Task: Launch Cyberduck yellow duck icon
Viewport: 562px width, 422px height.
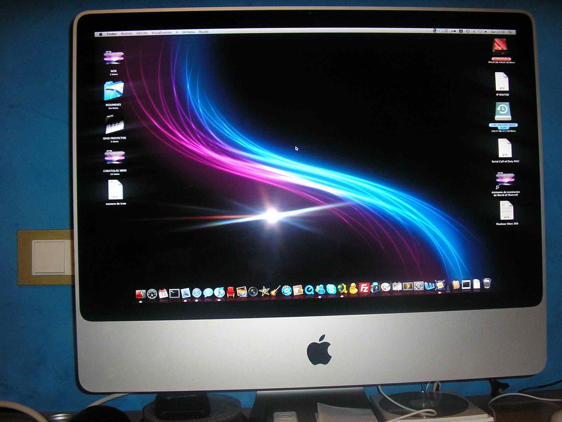Action: (353, 288)
